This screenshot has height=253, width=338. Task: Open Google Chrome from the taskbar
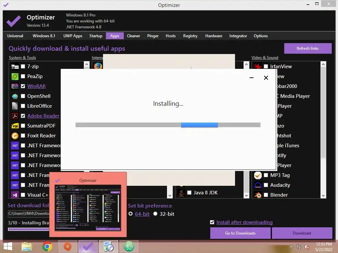pos(47,246)
